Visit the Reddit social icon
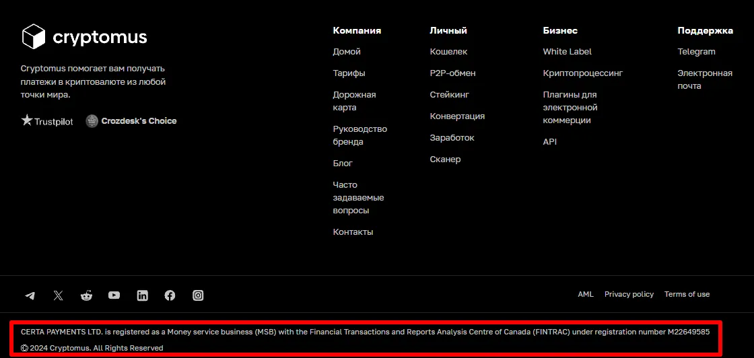 (x=86, y=295)
